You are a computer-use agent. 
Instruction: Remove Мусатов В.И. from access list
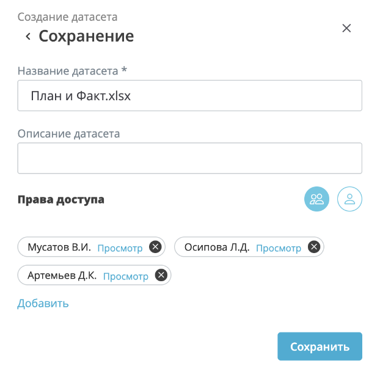(x=155, y=248)
